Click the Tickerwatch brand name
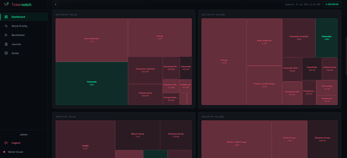 (x=21, y=4)
